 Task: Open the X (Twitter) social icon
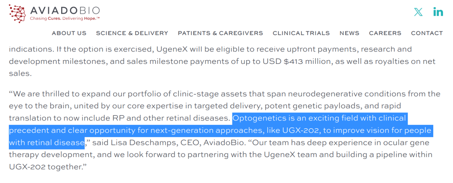pos(418,12)
